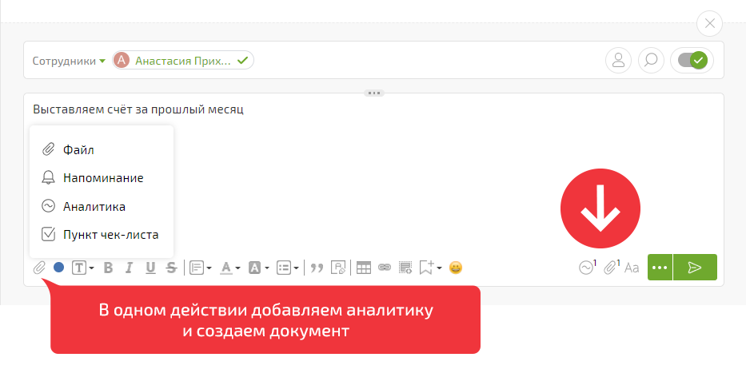
Task: Open the text color dropdown arrow
Action: (x=238, y=268)
